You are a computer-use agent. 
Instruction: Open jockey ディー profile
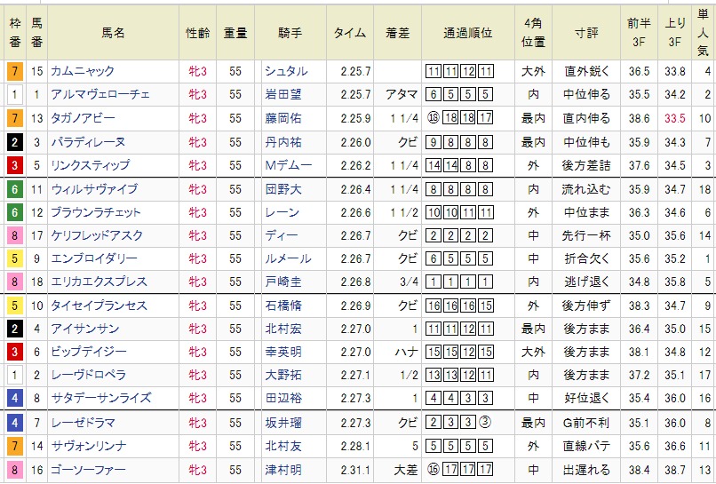coord(282,235)
